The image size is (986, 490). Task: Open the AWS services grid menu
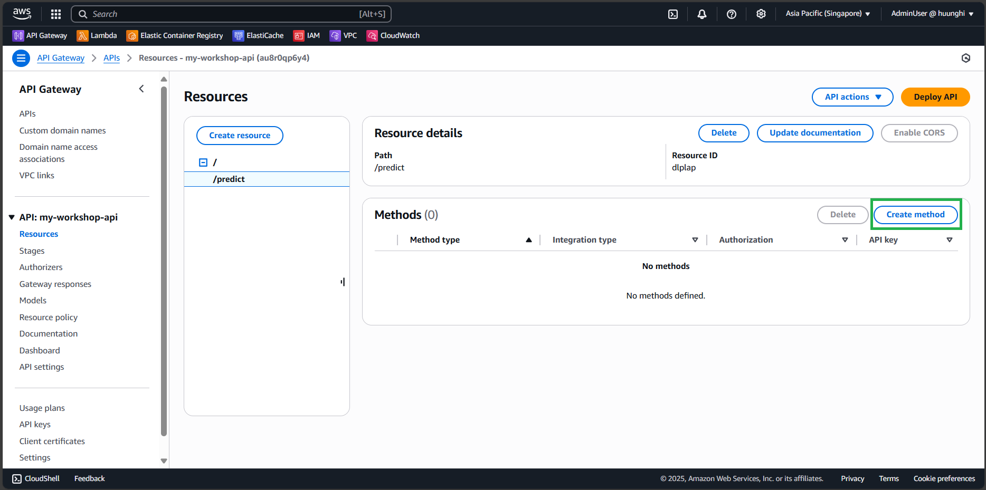(56, 14)
